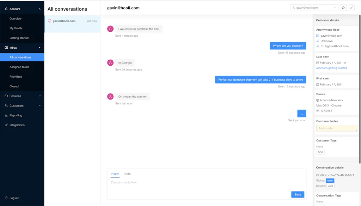The image size is (361, 206).
Task: Click the Customer Notes input field
Action: [336, 128]
